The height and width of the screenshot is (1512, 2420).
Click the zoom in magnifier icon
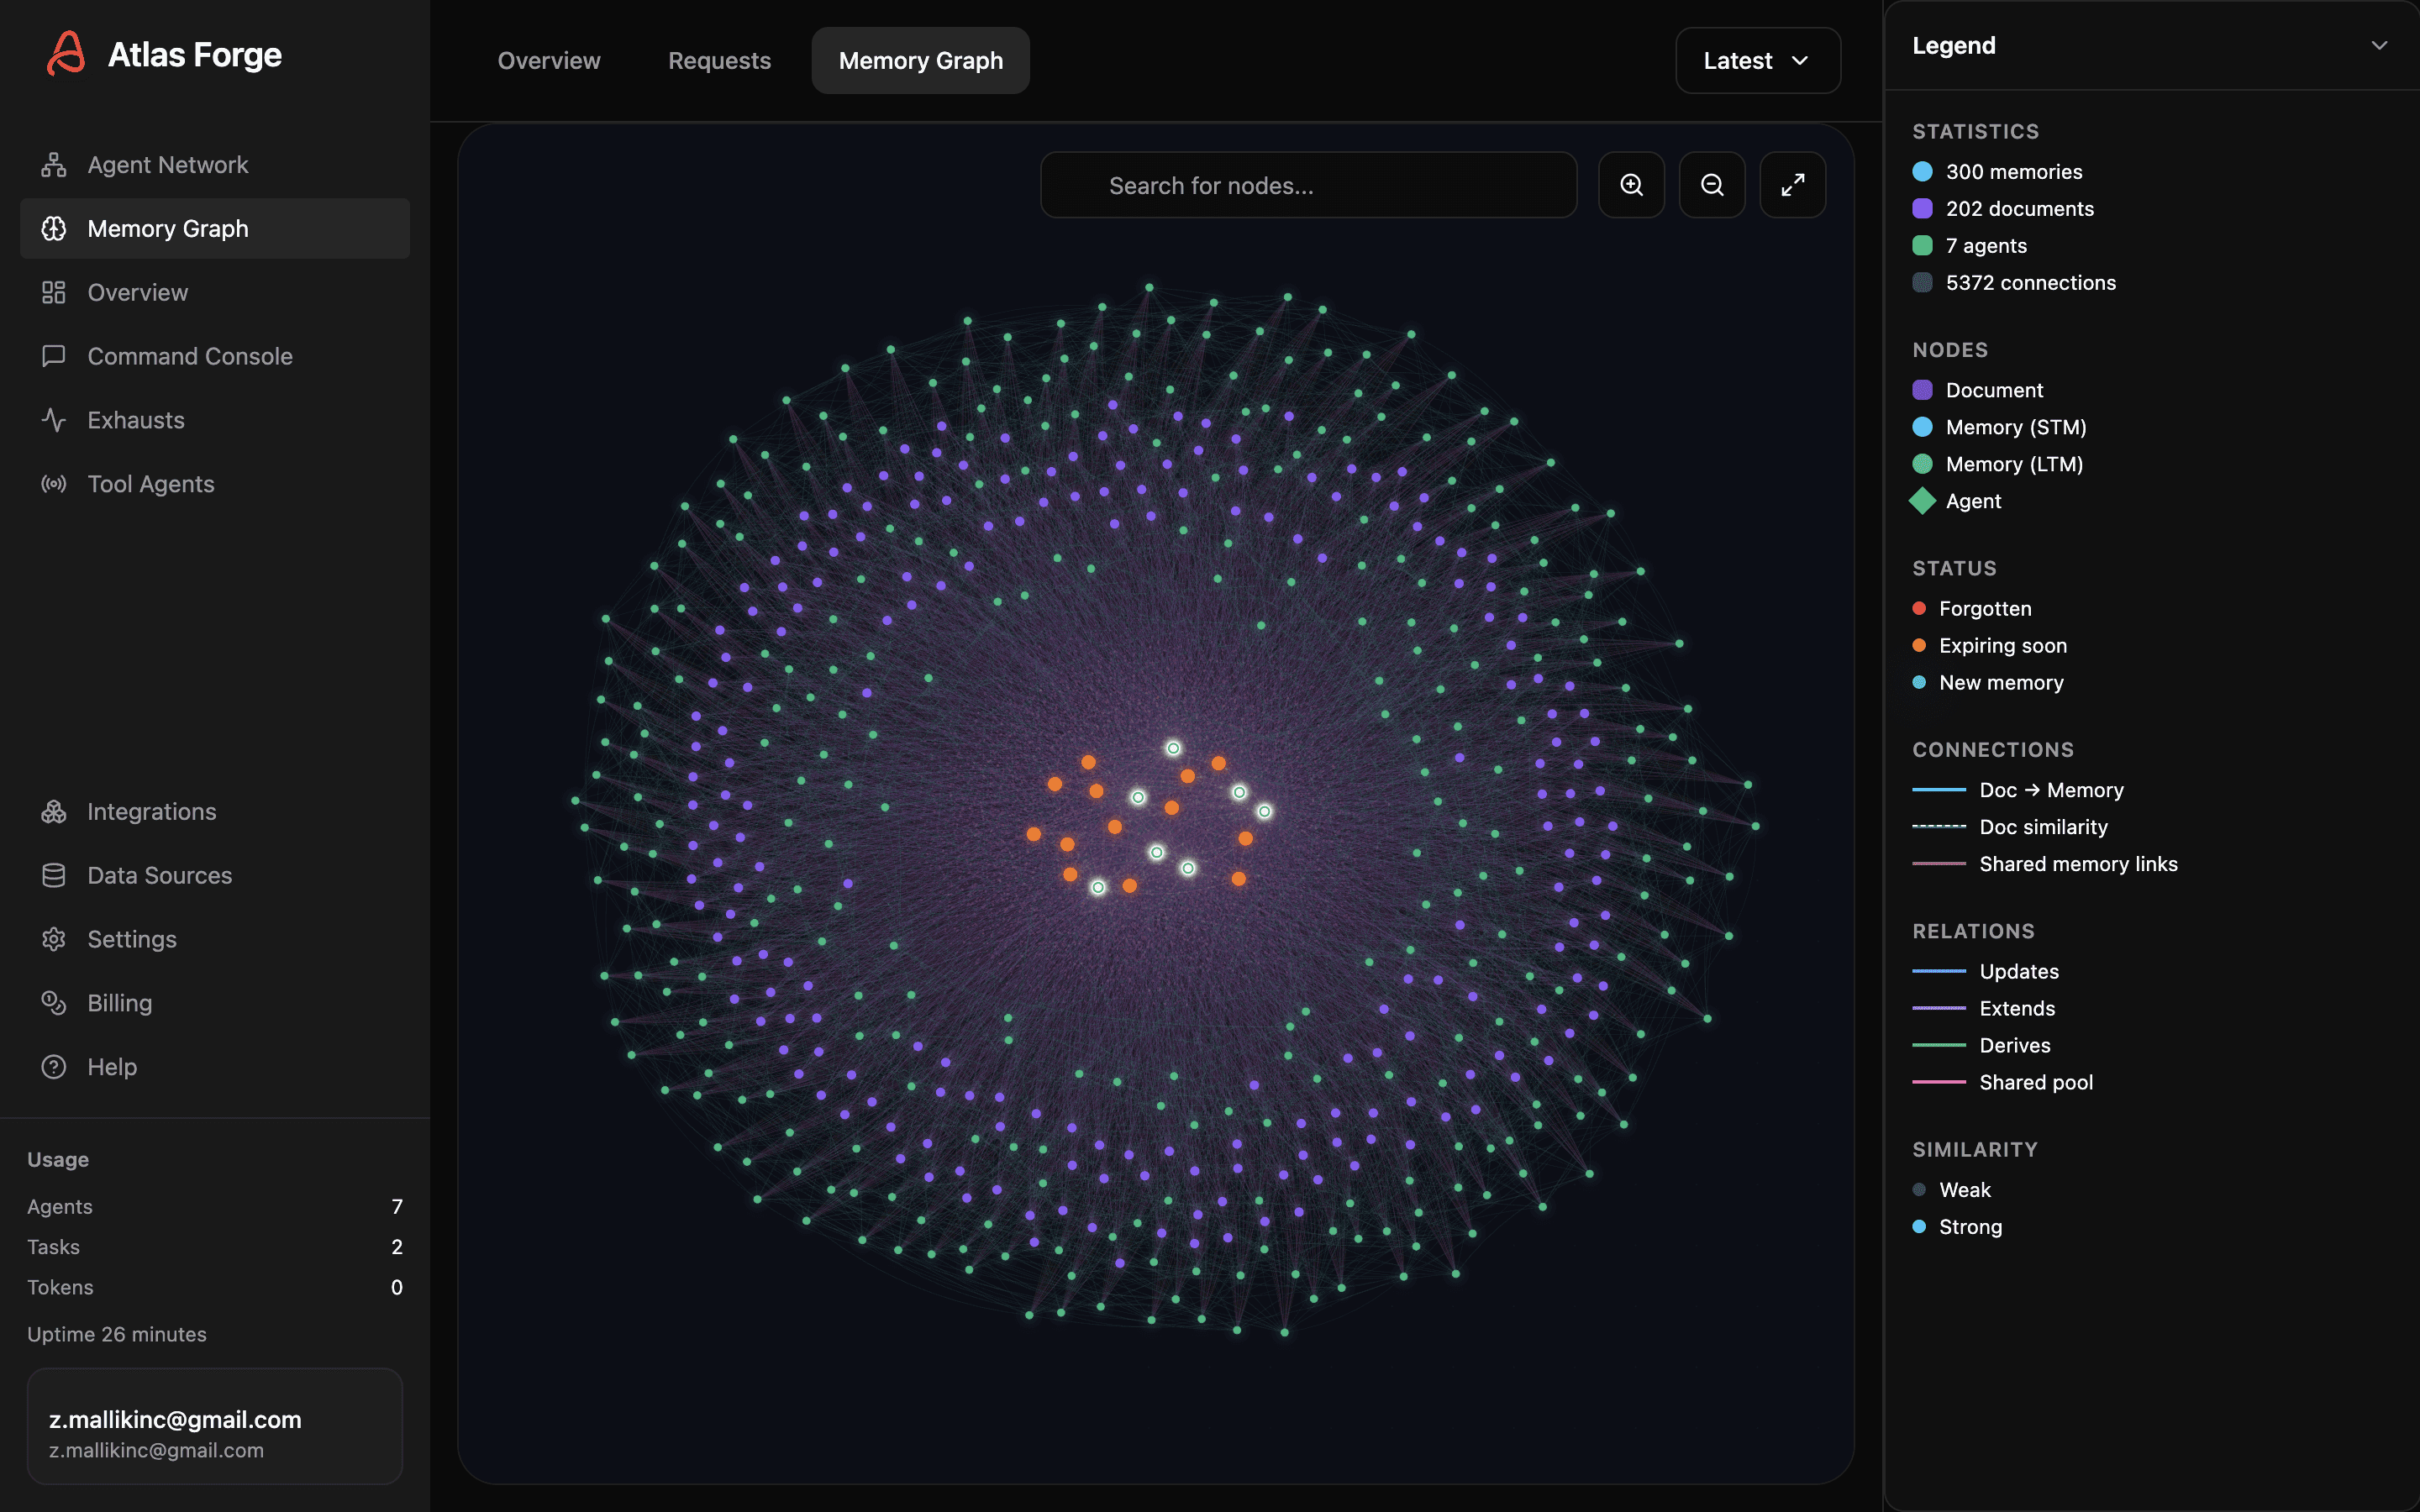click(x=1631, y=185)
